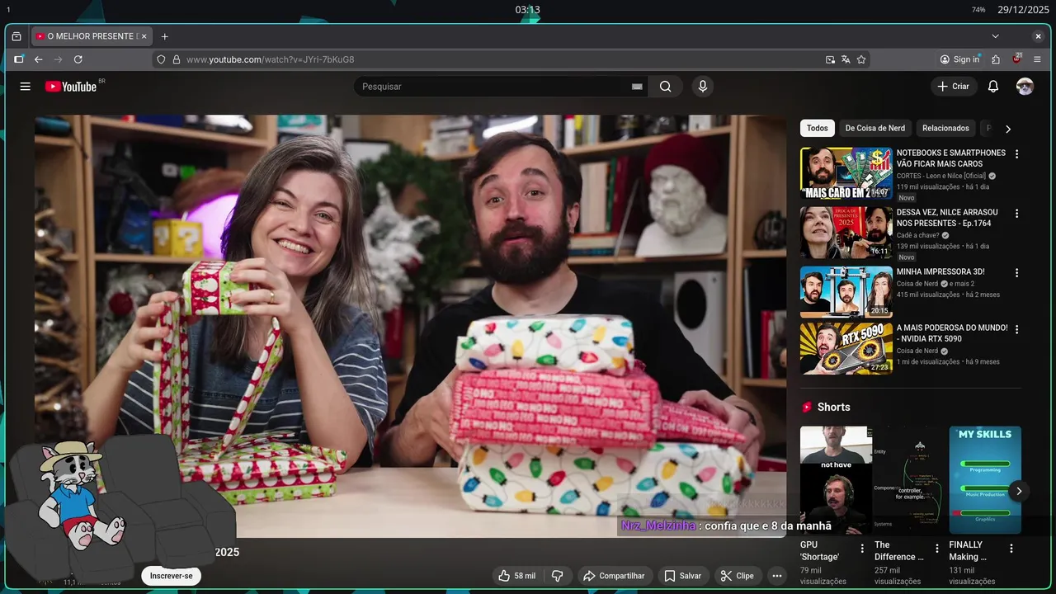
Task: Close the O MELHOR PRESENTE tab
Action: pos(144,36)
